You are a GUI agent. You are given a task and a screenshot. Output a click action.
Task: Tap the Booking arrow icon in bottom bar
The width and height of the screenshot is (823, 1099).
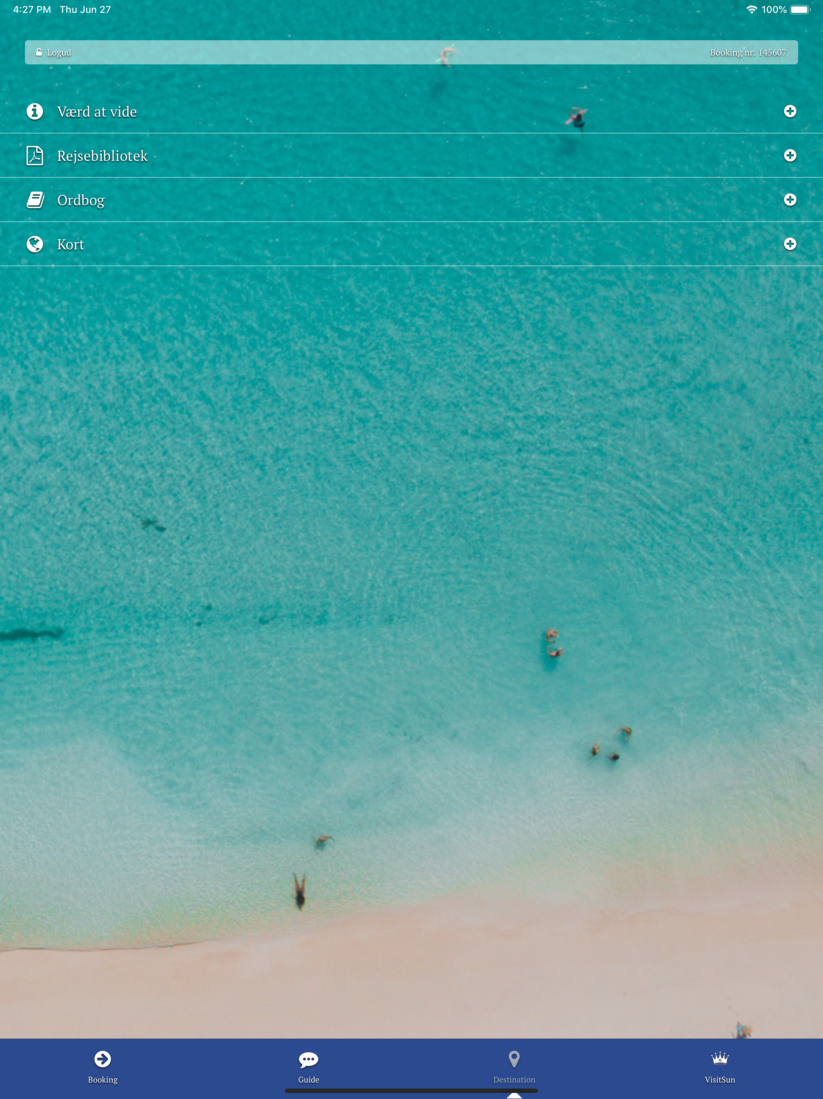103,1059
